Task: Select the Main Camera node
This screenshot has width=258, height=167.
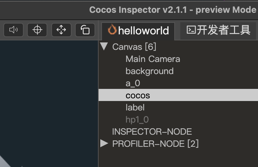Action: [x=153, y=59]
